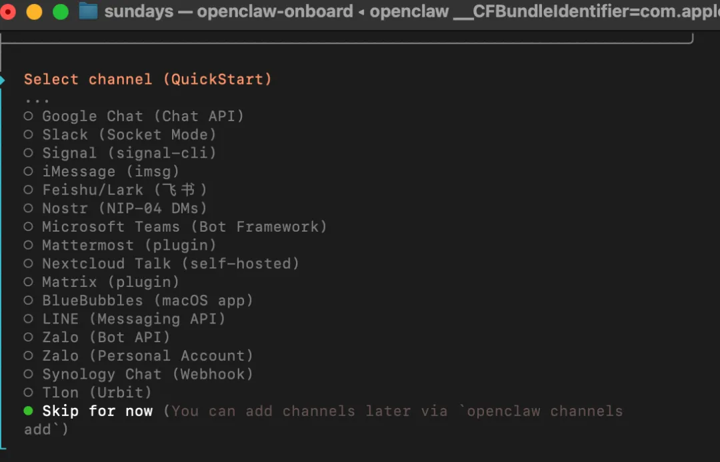The height and width of the screenshot is (462, 720).
Task: Select Nostr (NIP-04 DMs) channel
Action: (124, 208)
